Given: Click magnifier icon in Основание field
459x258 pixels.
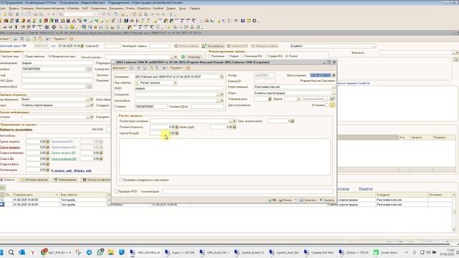Looking at the screenshot, I should coord(222,77).
